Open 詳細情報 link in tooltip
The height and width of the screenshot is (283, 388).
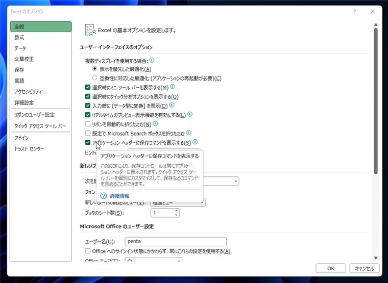[120, 196]
